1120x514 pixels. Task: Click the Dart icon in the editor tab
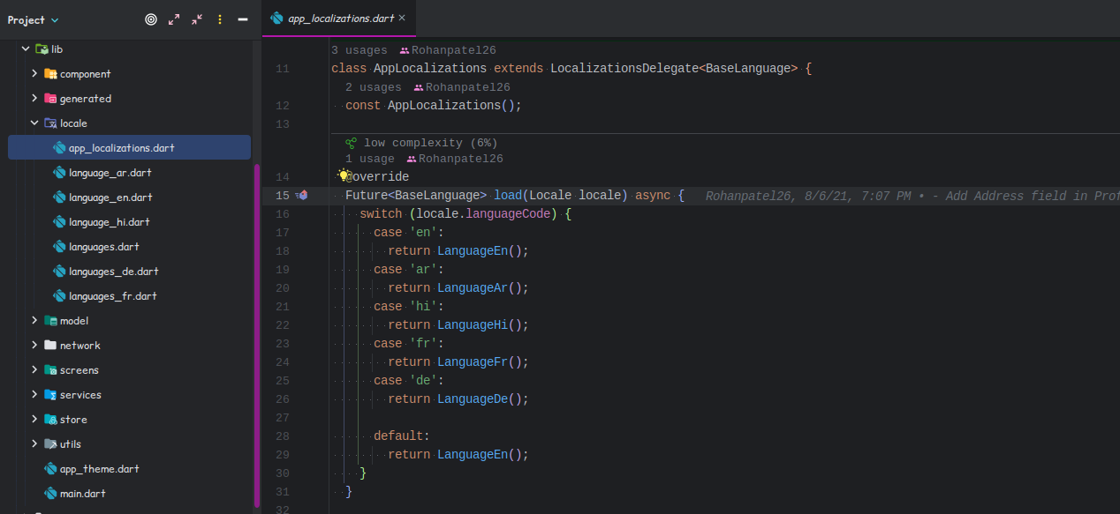tap(277, 18)
